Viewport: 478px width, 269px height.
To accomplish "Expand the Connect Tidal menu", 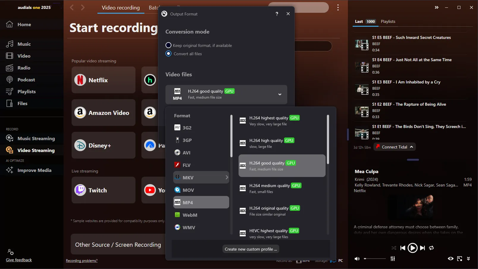I will (395, 147).
